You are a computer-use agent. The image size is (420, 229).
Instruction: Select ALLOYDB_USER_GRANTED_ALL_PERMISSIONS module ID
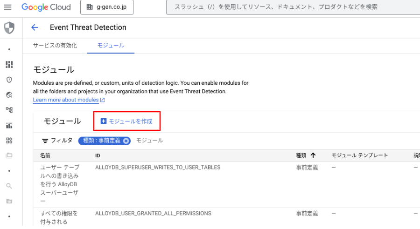pyautogui.click(x=153, y=213)
